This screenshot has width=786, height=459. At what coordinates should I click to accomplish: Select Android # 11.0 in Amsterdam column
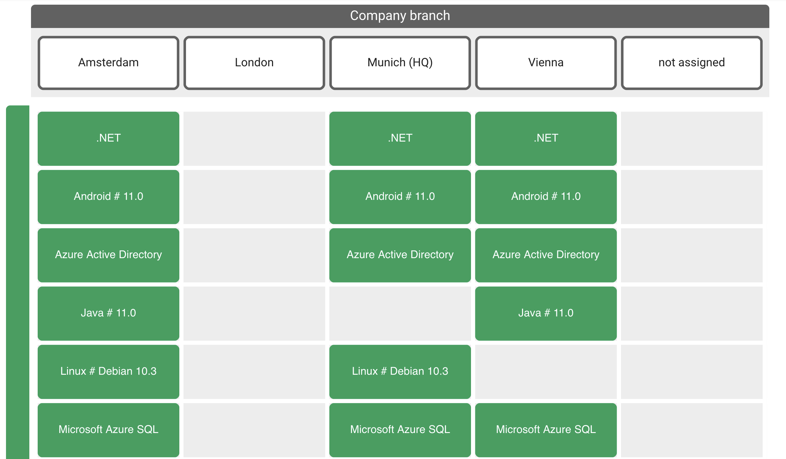coord(108,197)
